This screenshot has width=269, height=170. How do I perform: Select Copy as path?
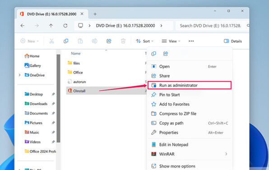point(190,123)
